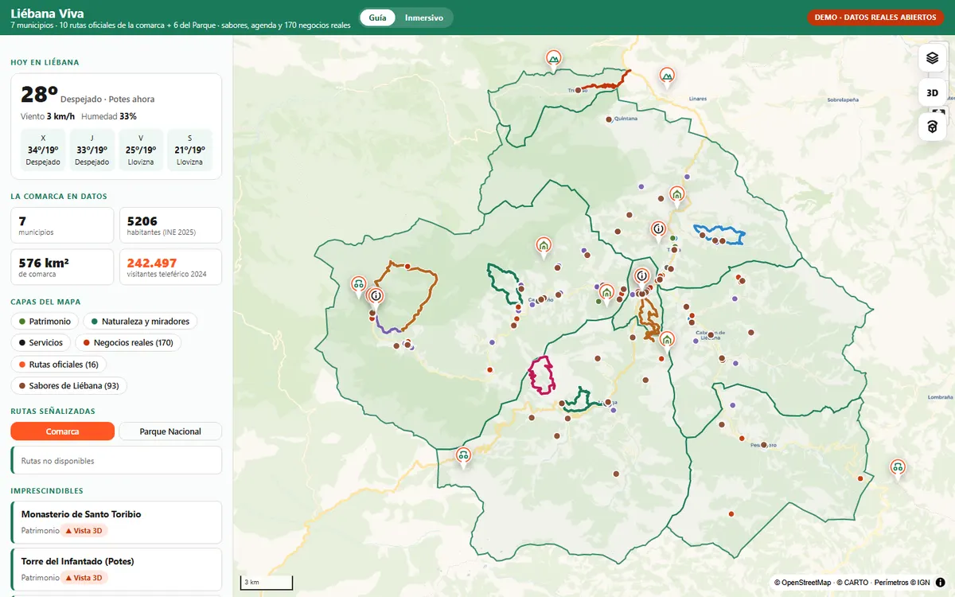Click mountain marker near Linares
This screenshot has height=597, width=955.
pyautogui.click(x=667, y=75)
